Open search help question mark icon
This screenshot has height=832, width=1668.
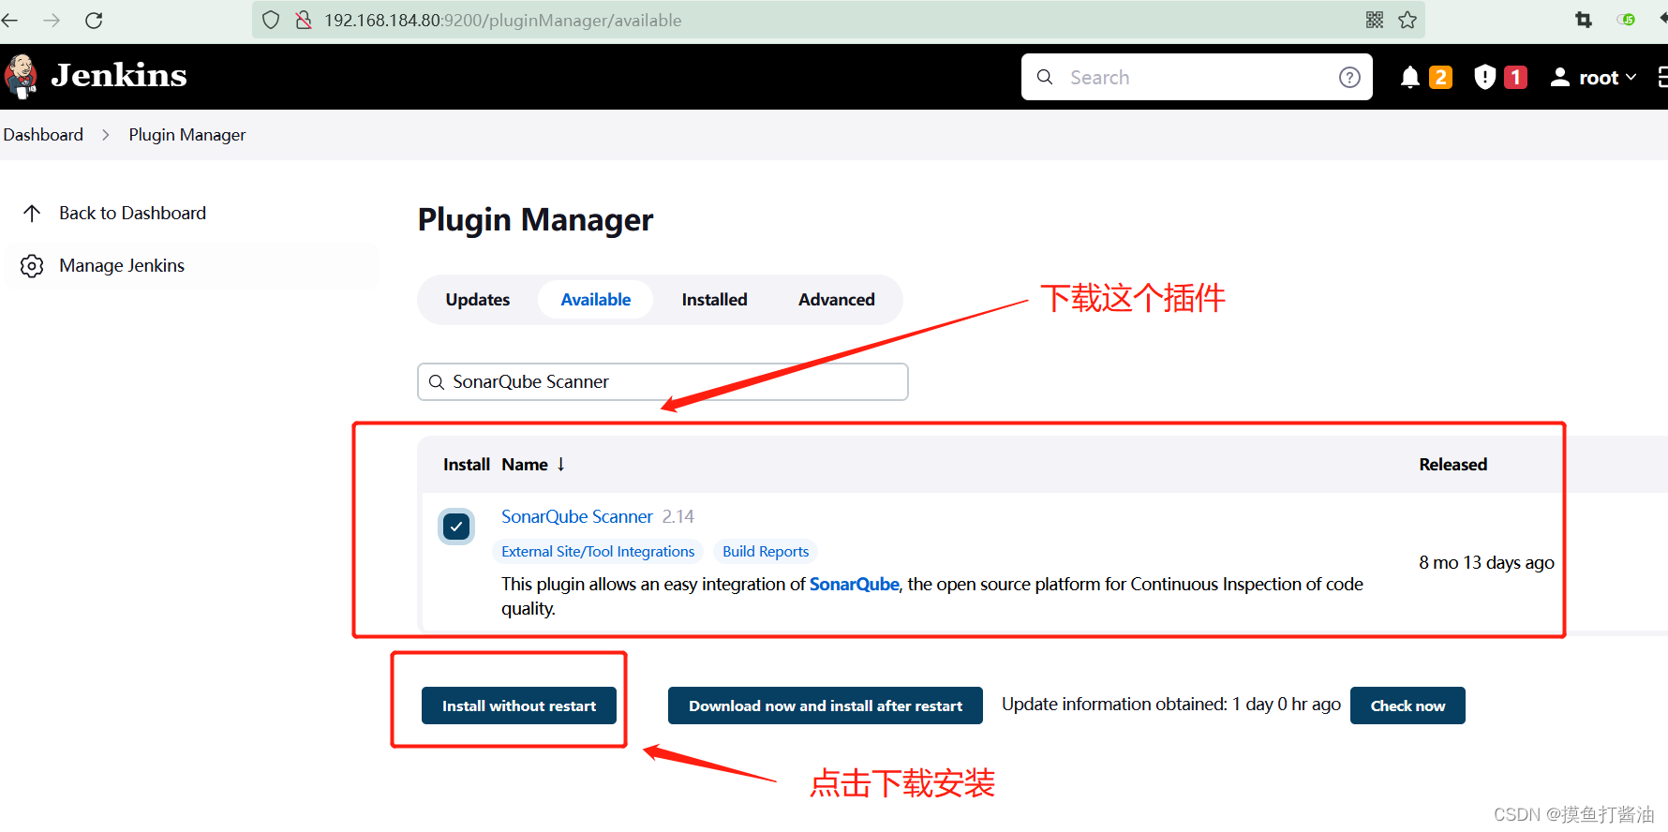[1349, 77]
